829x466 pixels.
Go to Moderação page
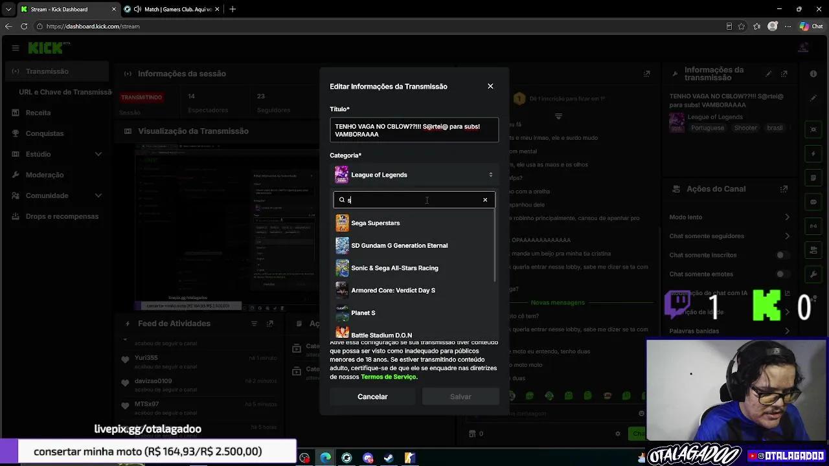45,175
